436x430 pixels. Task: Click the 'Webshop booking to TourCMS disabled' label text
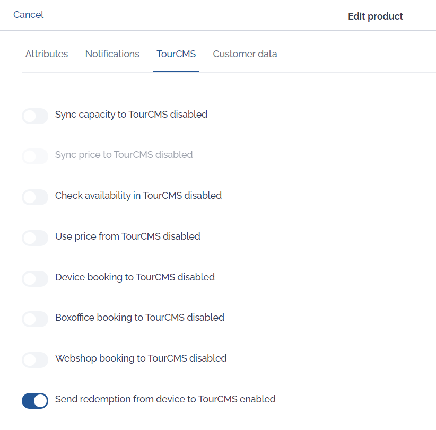[x=141, y=358]
